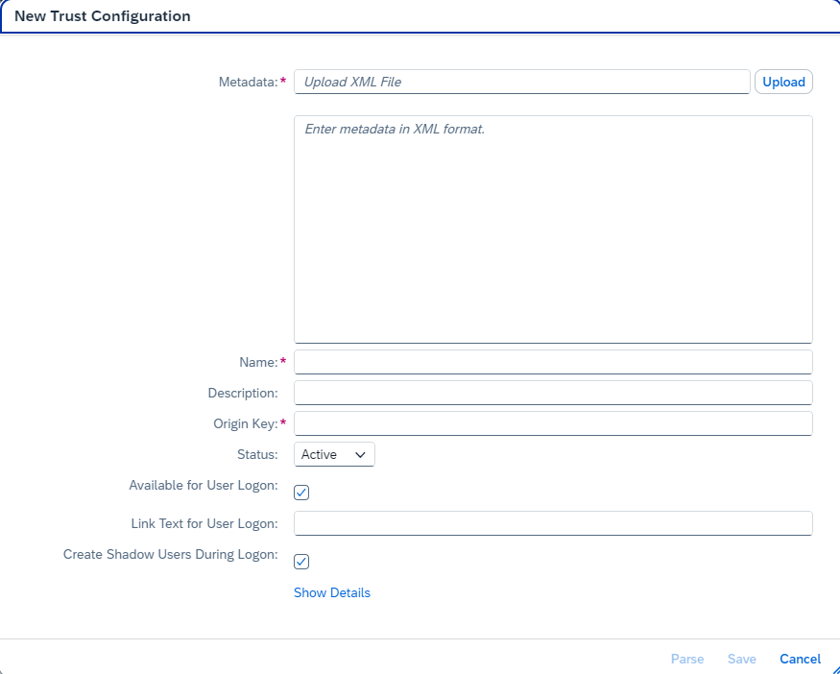Image resolution: width=840 pixels, height=674 pixels.
Task: Cancel the New Trust Configuration dialog
Action: coord(800,659)
